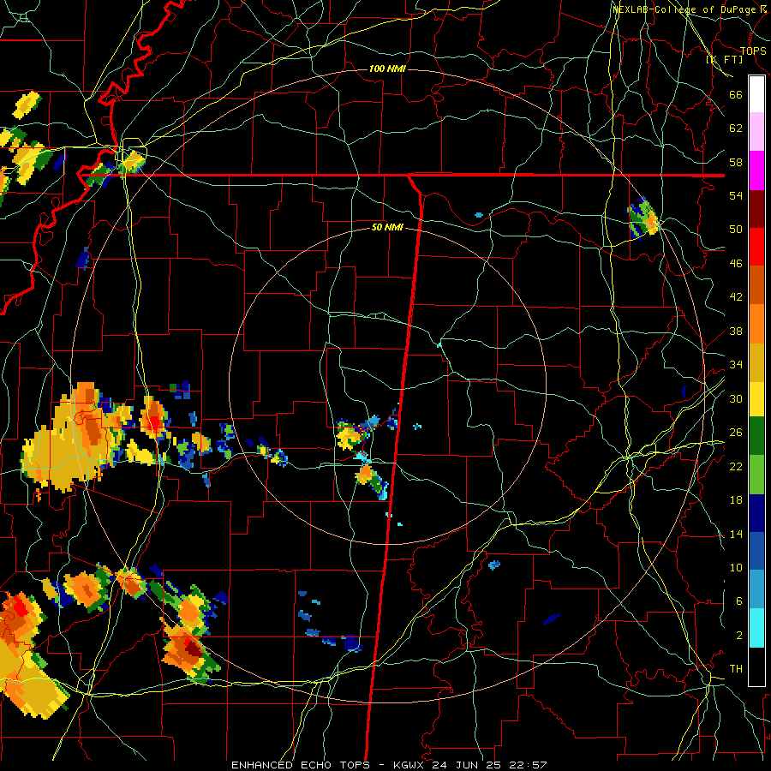
Task: Pick the cyan legend swatch
Action: click(756, 628)
